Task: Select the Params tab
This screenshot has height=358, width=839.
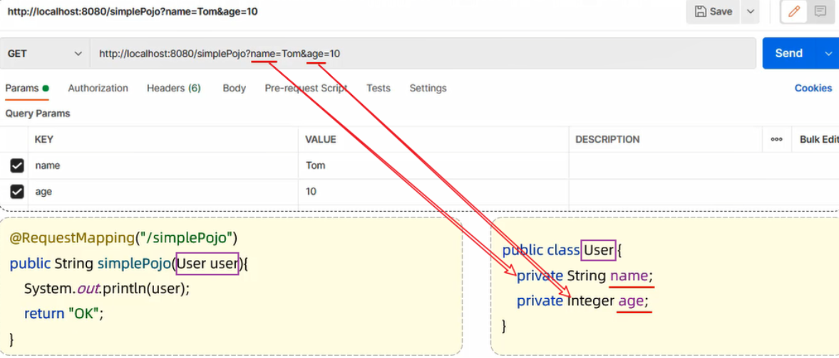Action: (x=27, y=88)
